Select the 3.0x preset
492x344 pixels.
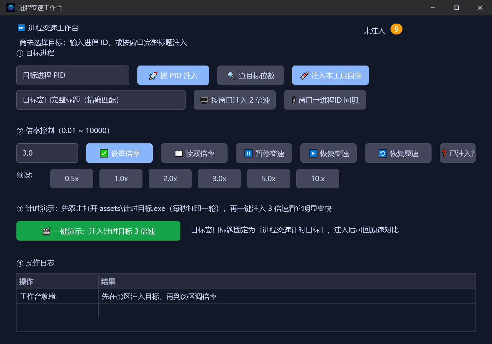(x=219, y=178)
